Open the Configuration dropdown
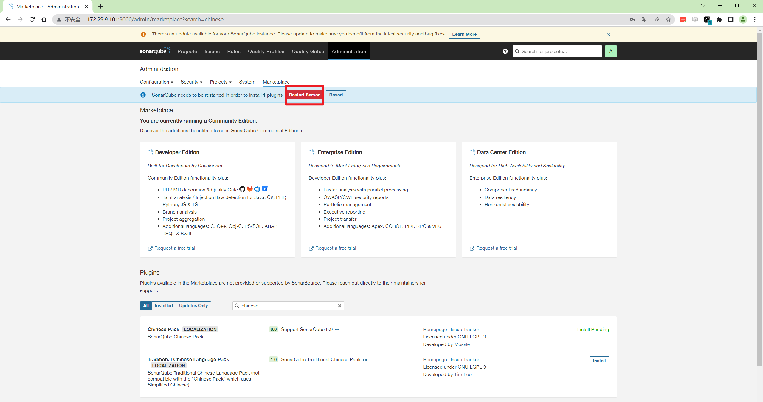The image size is (763, 402). [x=156, y=82]
